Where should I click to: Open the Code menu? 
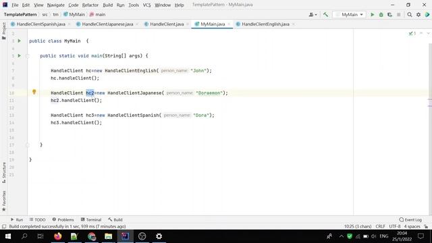(74, 5)
